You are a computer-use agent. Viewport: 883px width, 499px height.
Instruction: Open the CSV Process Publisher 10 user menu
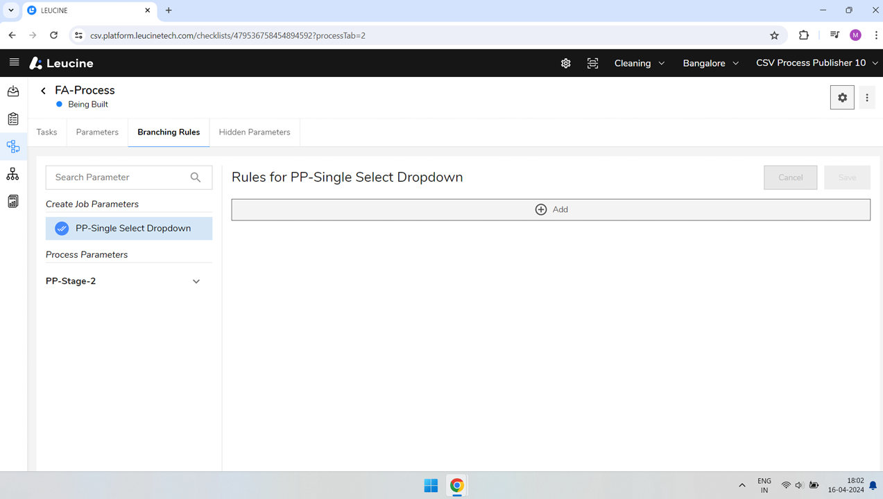(x=816, y=63)
